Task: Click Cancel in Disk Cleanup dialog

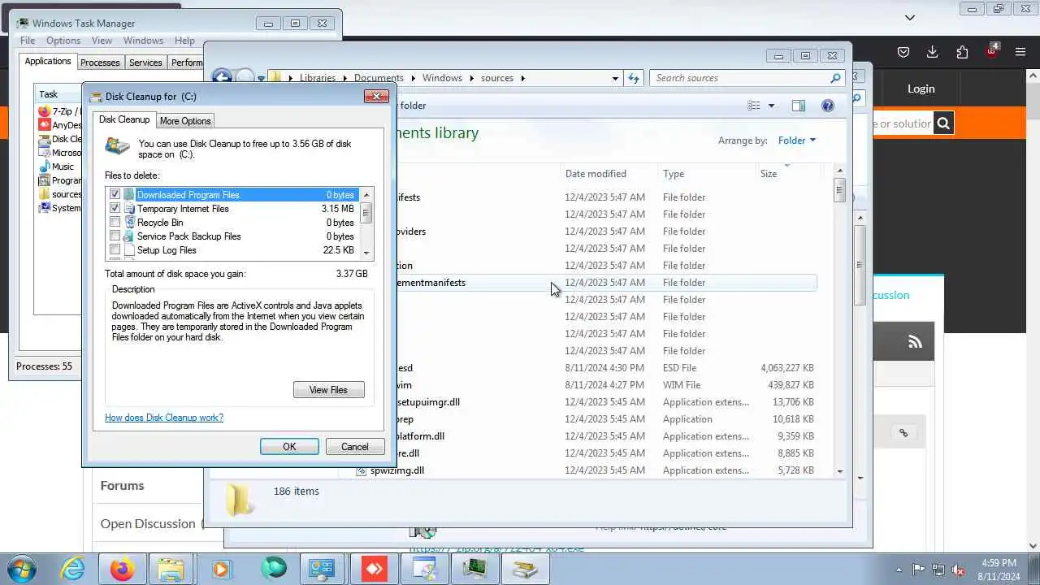Action: tap(355, 447)
